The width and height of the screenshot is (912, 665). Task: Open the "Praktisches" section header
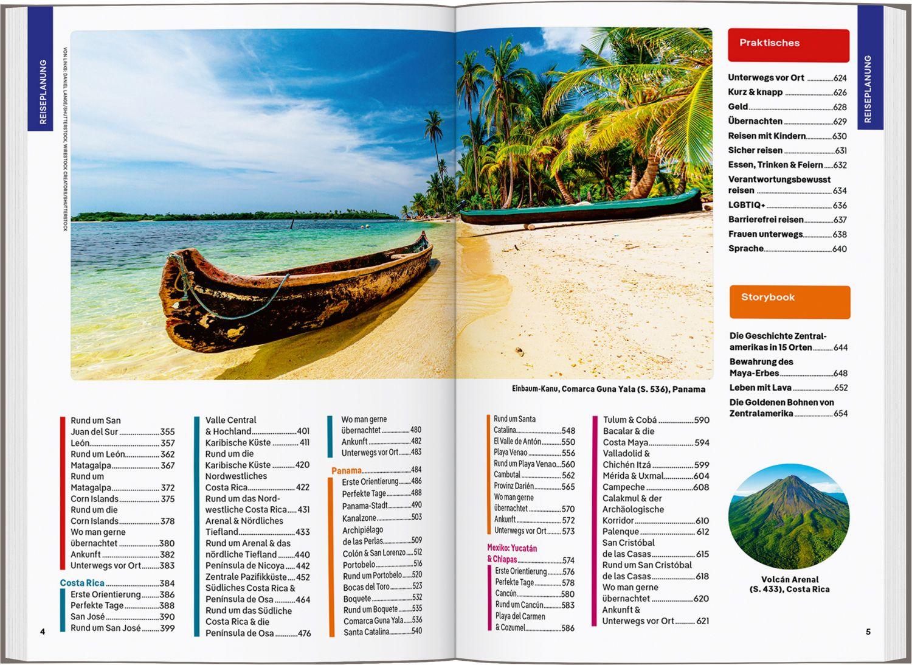pyautogui.click(x=769, y=43)
